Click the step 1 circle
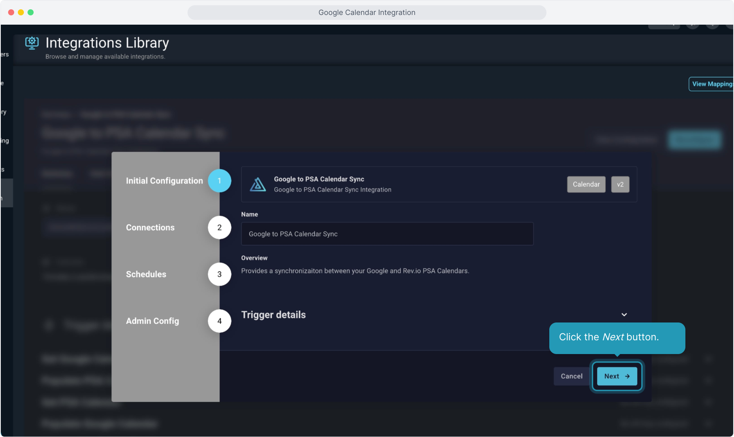 pyautogui.click(x=220, y=181)
